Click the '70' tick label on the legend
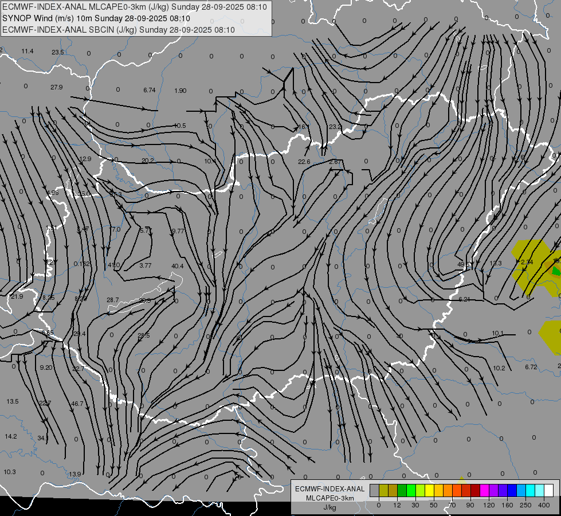This screenshot has height=516, width=561. click(x=452, y=505)
